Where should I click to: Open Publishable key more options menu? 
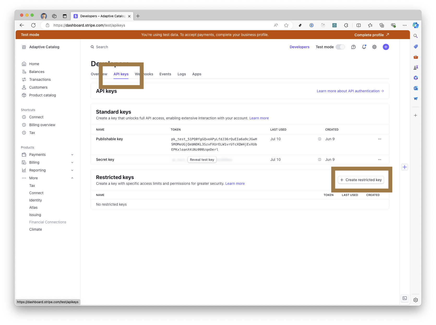(380, 139)
